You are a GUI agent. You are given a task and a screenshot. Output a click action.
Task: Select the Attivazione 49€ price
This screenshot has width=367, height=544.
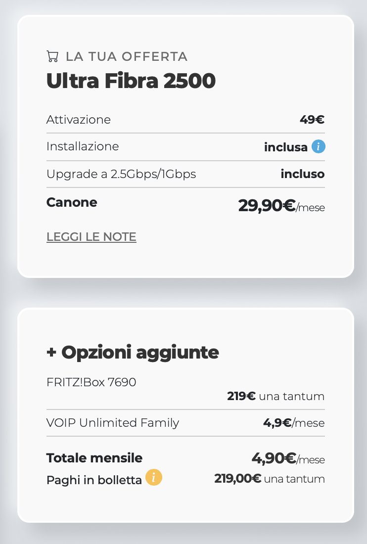point(312,120)
